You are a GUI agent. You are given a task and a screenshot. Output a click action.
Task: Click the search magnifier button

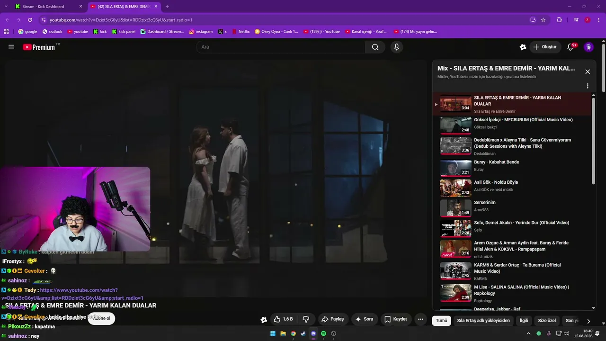pos(375,47)
